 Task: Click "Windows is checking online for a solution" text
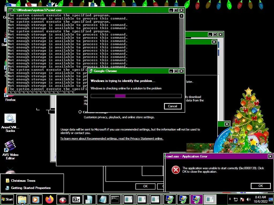(126, 88)
